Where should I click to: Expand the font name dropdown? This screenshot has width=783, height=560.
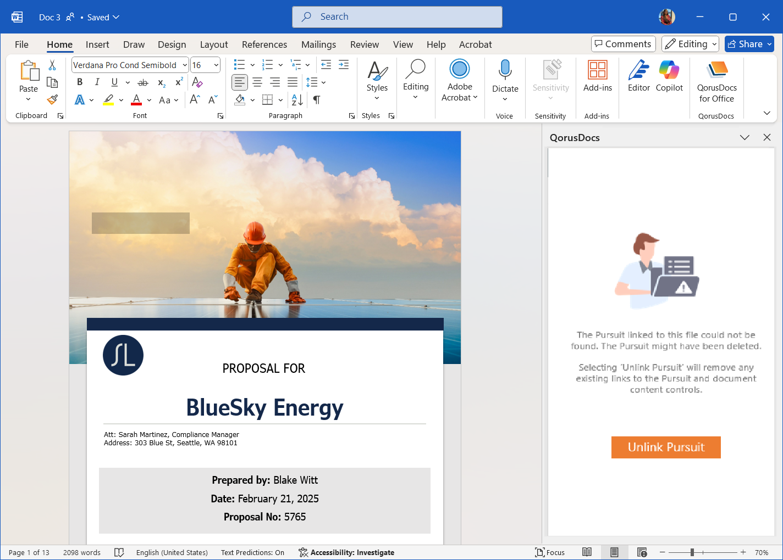[x=185, y=65]
